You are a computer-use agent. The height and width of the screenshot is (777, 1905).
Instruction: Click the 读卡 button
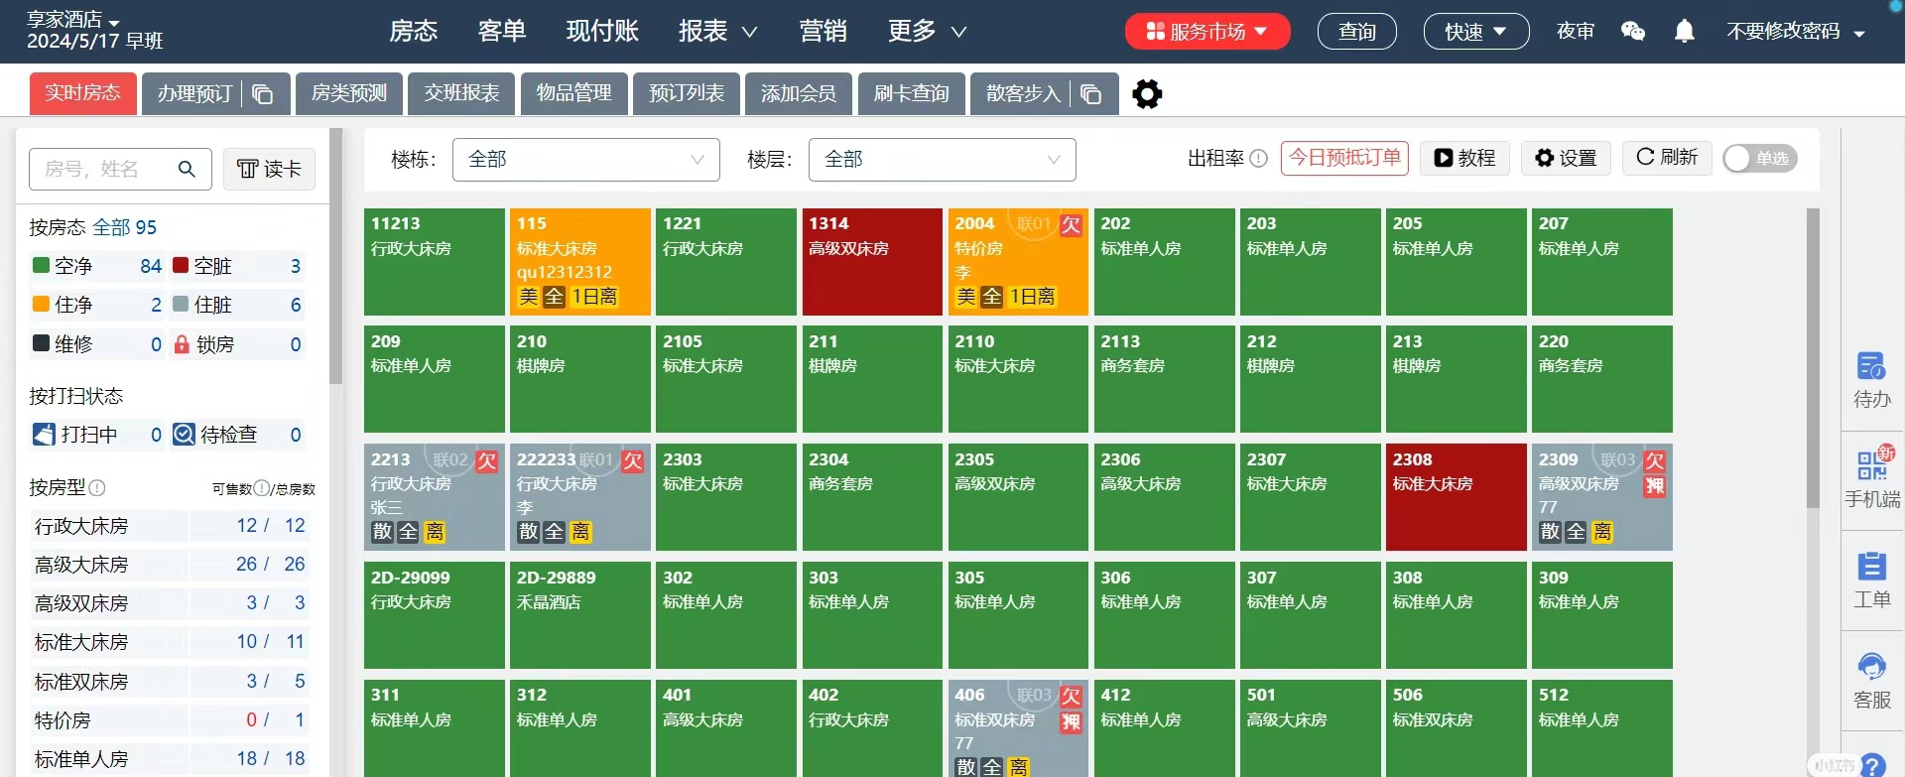tap(269, 169)
